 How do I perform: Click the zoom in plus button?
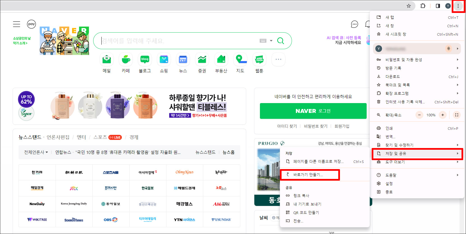coord(443,115)
